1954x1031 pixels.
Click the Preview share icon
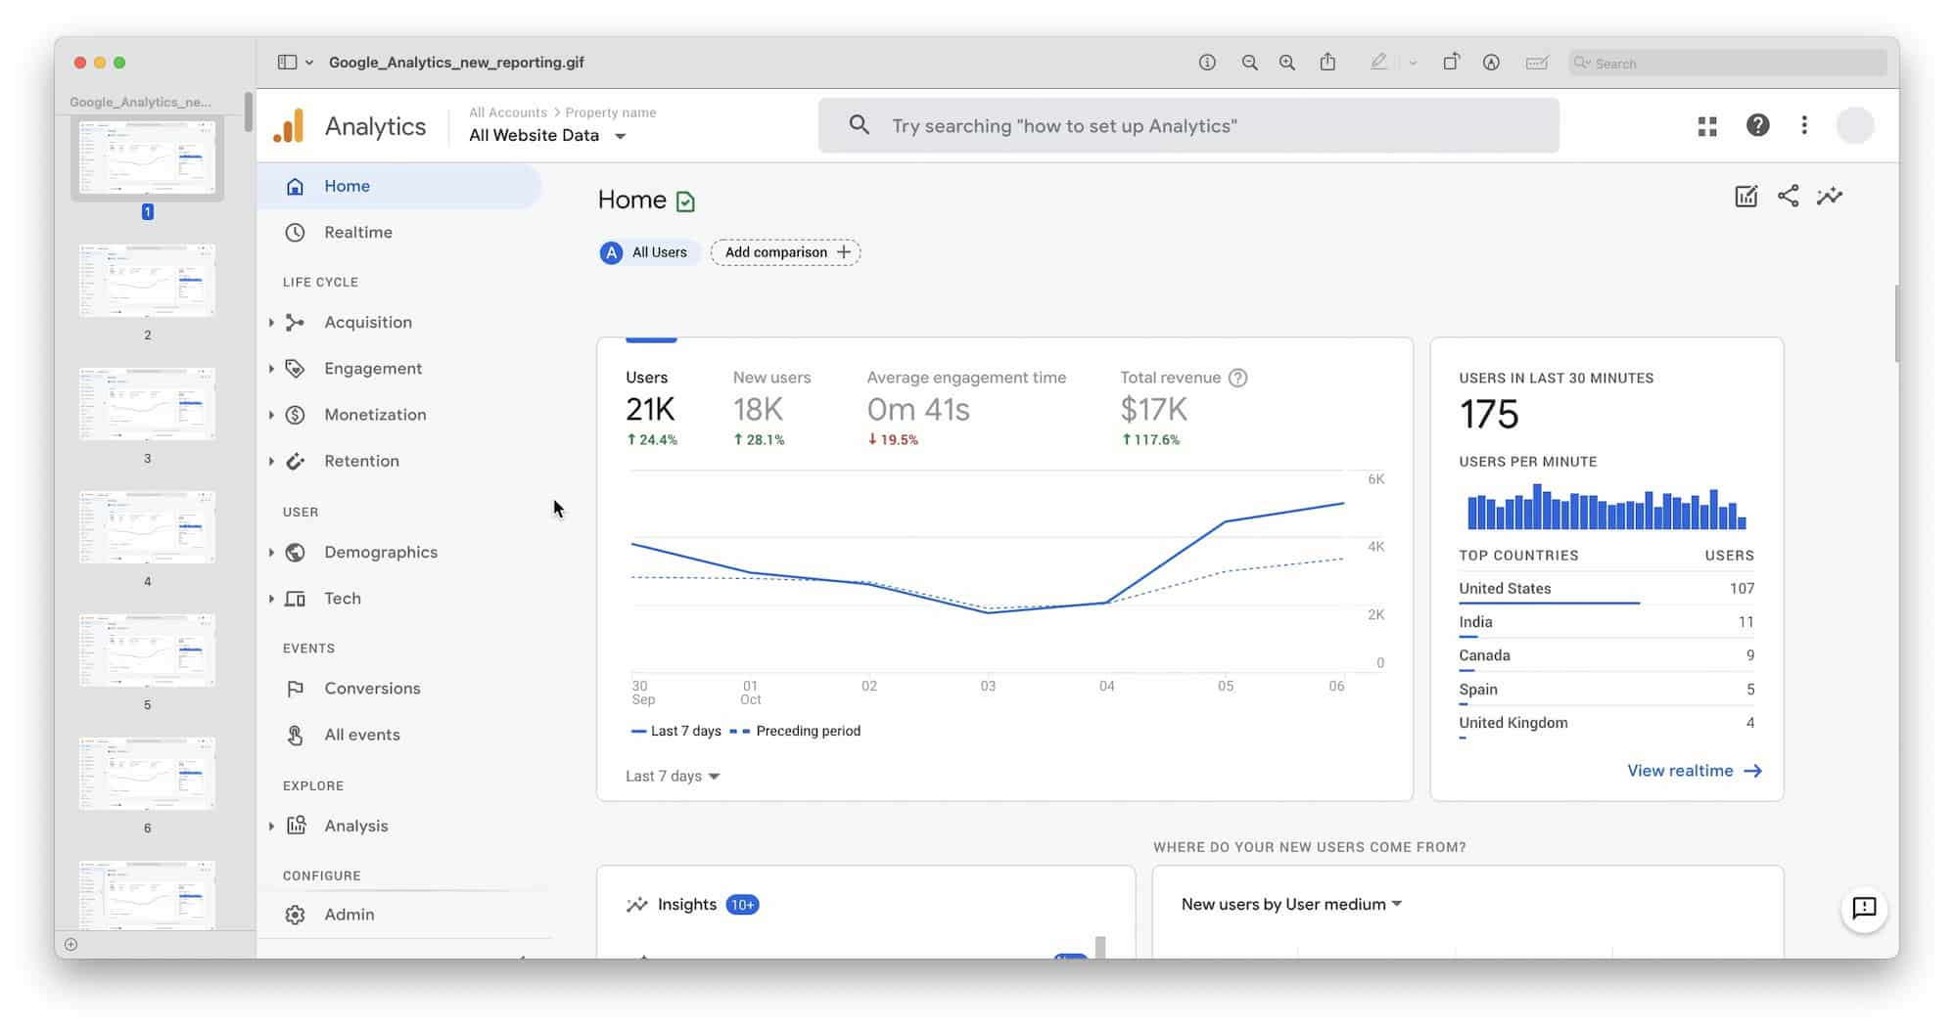click(1327, 62)
